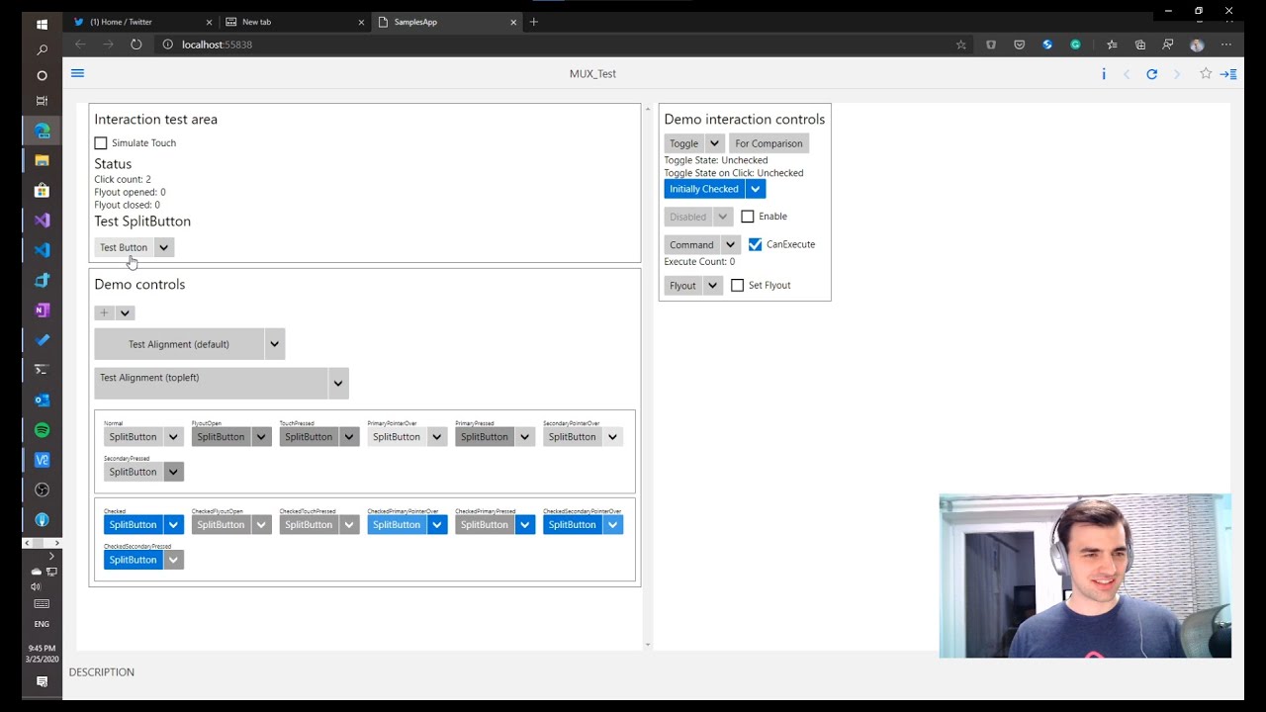Screen dimensions: 1266x712
Task: Open the Pocket extension icon
Action: point(1019,44)
